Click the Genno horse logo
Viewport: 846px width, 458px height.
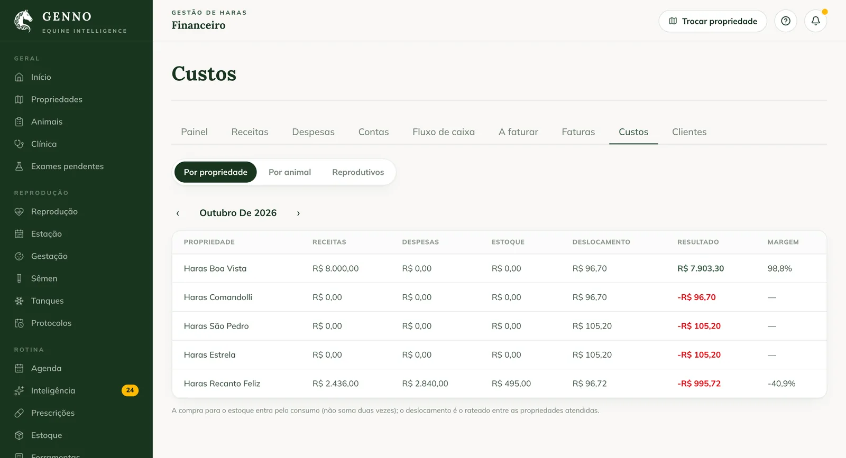click(23, 21)
